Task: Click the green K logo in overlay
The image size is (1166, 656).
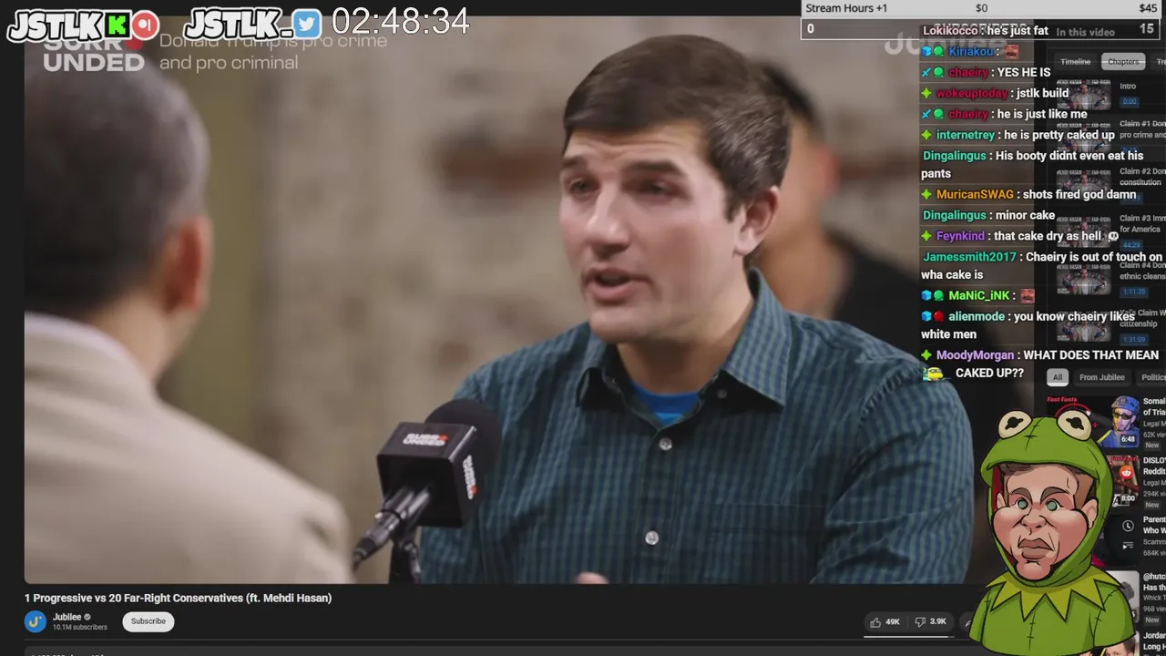Action: coord(117,26)
